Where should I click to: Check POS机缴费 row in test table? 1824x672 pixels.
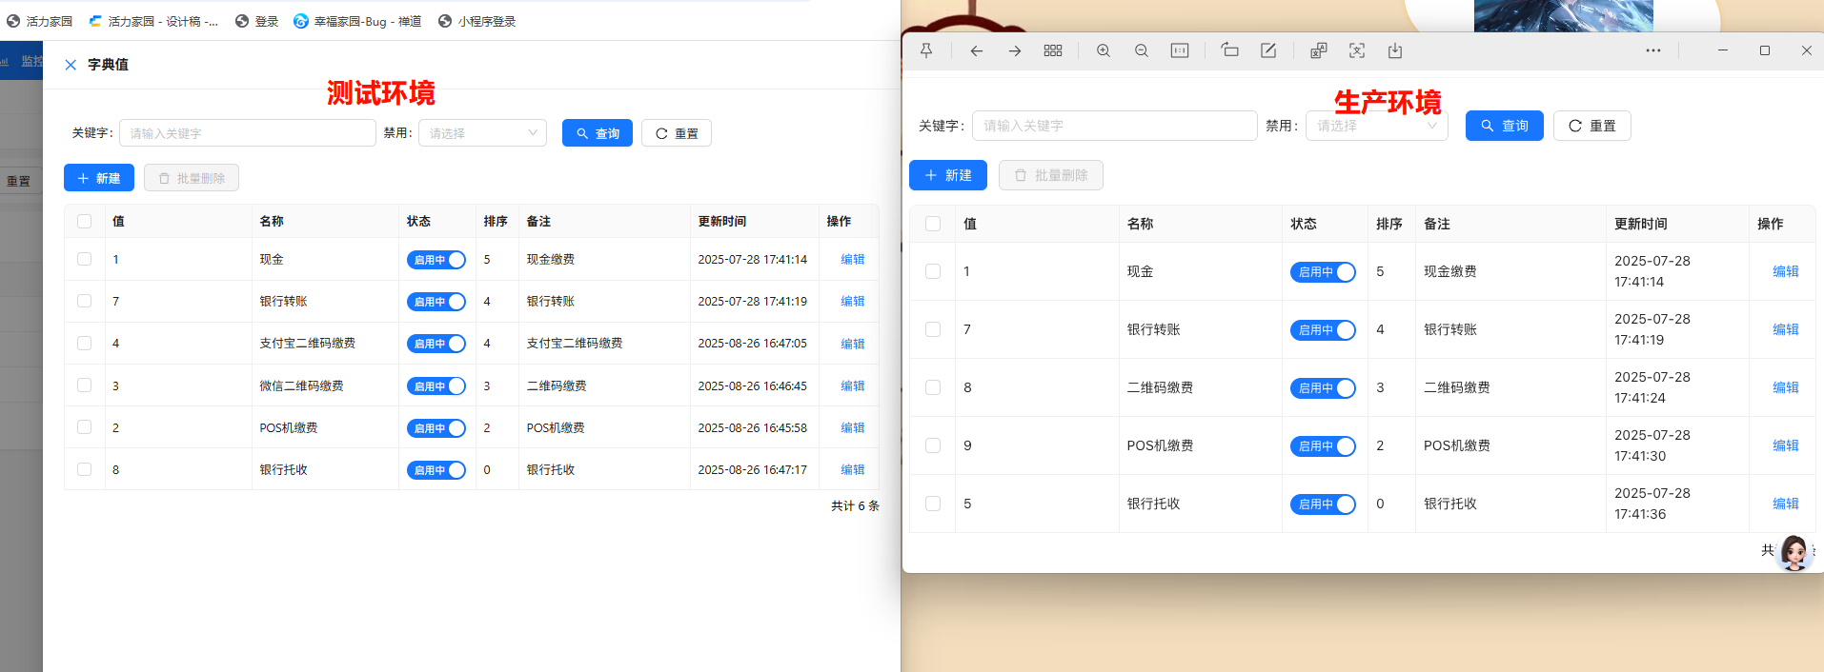[x=85, y=427]
